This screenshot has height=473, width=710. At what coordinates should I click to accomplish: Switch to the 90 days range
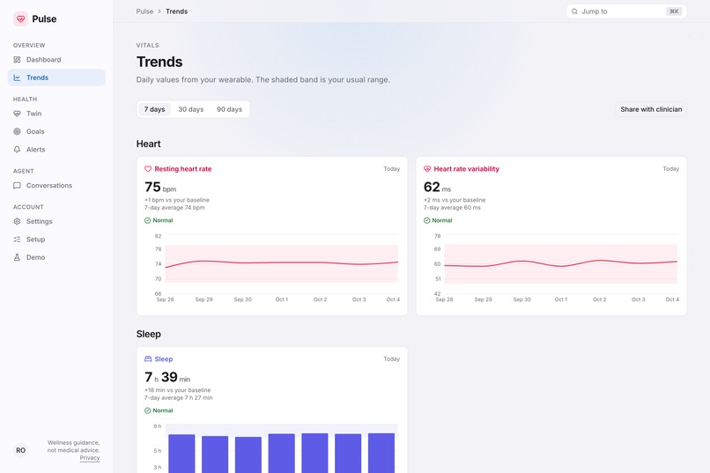(x=229, y=109)
